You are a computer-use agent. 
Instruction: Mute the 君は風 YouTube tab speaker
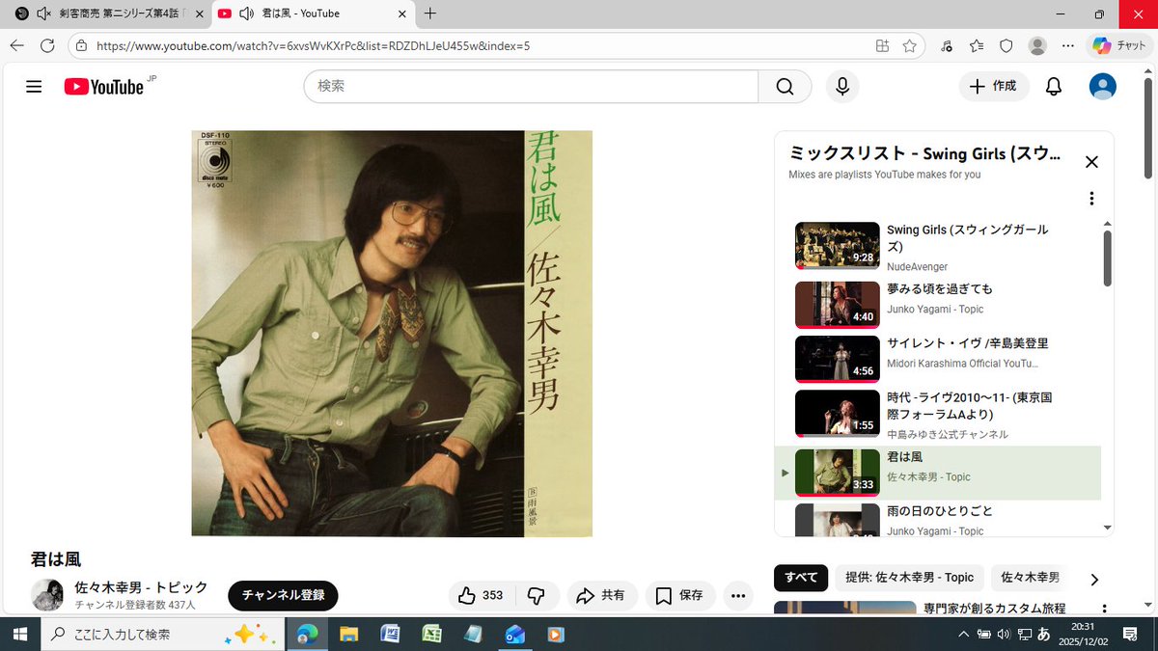pyautogui.click(x=246, y=14)
